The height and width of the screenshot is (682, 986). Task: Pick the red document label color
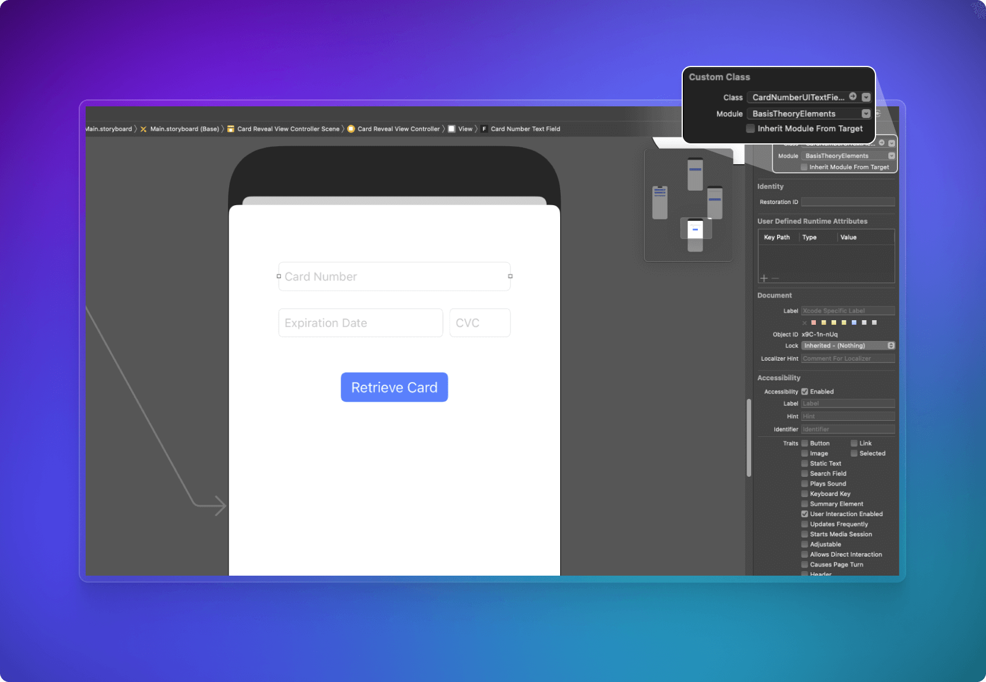tap(814, 323)
